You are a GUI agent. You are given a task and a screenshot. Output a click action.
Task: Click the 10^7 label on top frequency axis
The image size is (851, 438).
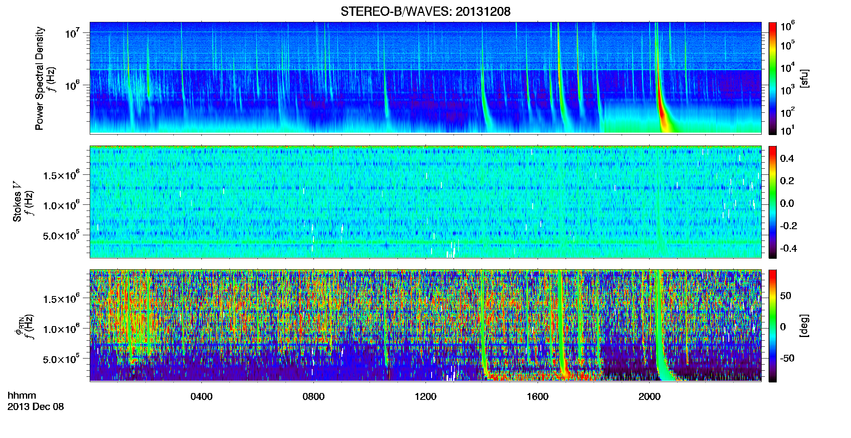(72, 33)
